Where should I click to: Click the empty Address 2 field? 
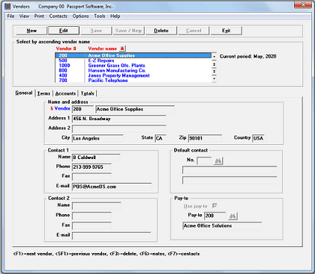[x=119, y=129]
